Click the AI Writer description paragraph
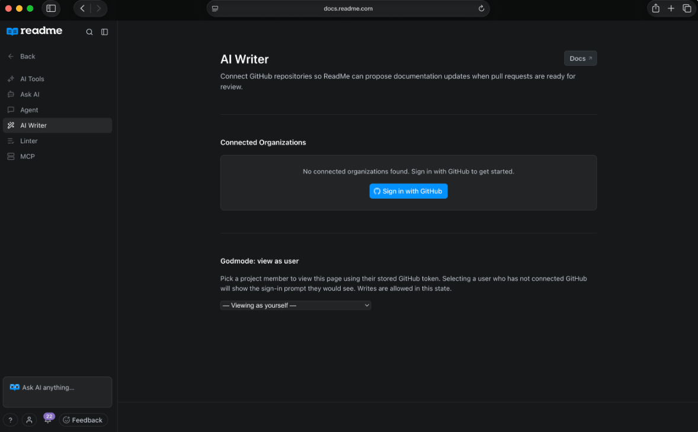698x432 pixels. [x=398, y=81]
